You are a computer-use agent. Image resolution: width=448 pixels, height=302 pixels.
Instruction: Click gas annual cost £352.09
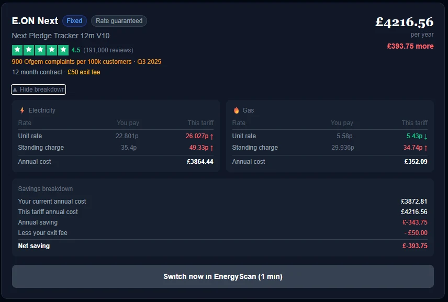(416, 162)
